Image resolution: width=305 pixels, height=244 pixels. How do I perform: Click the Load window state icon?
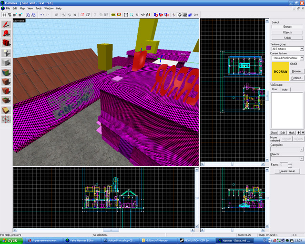[x=28, y=15]
